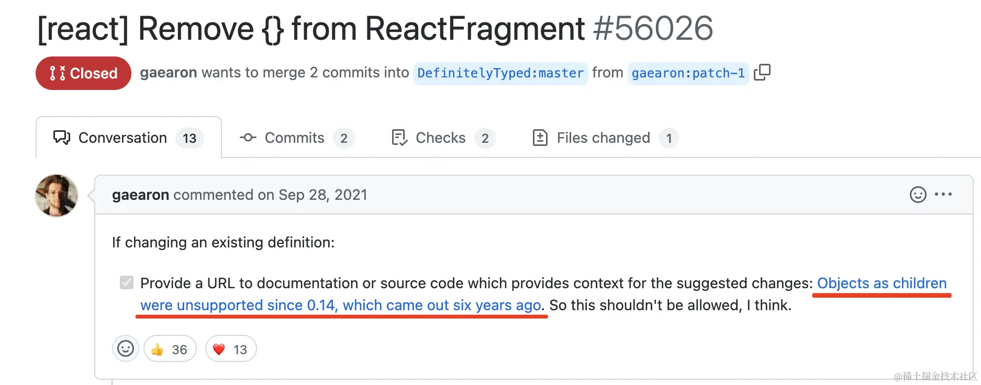Viewport: 981px width, 385px height.
Task: Click the smiley reaction picker below comment
Action: [x=126, y=349]
